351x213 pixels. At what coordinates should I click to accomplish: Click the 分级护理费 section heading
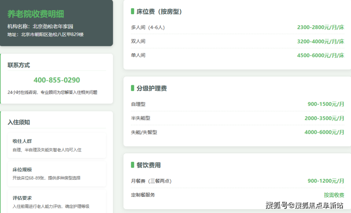point(152,88)
